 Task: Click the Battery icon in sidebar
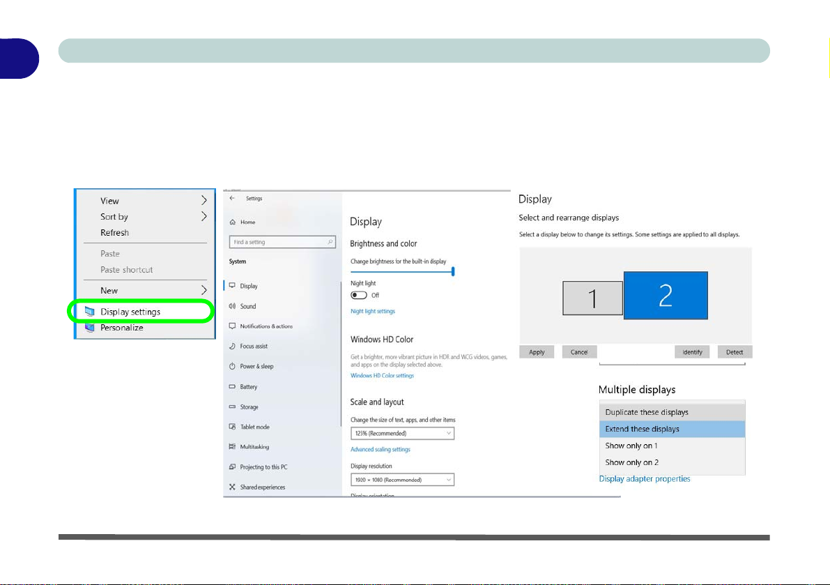click(232, 386)
